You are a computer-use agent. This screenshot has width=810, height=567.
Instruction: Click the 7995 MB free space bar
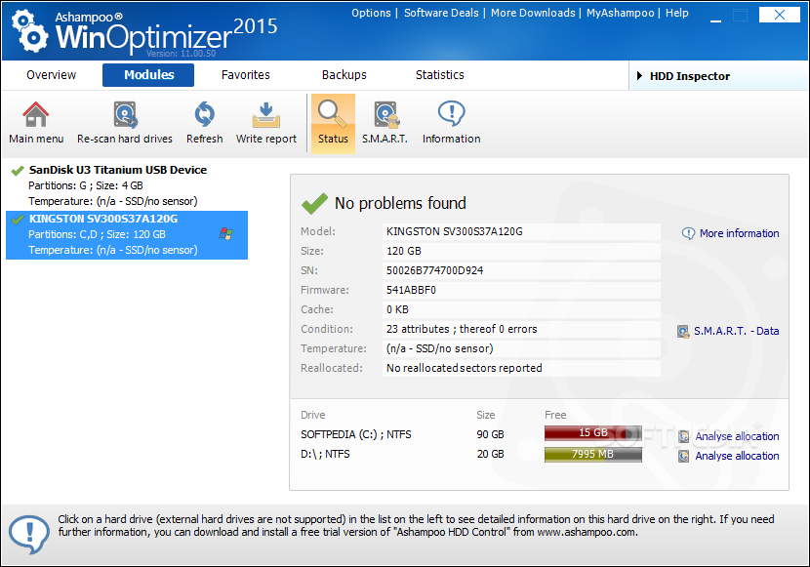point(593,455)
